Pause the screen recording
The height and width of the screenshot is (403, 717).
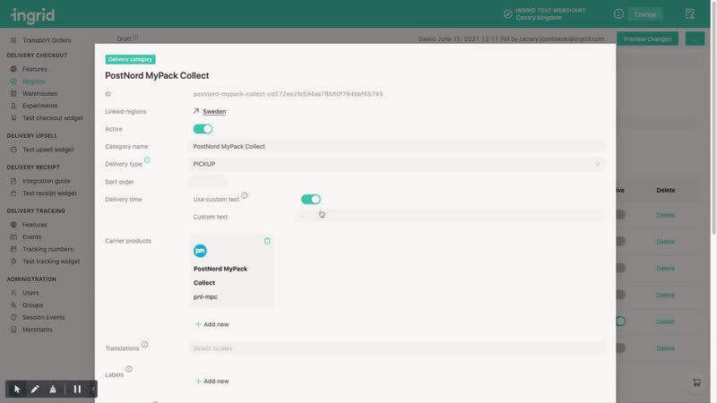(77, 389)
